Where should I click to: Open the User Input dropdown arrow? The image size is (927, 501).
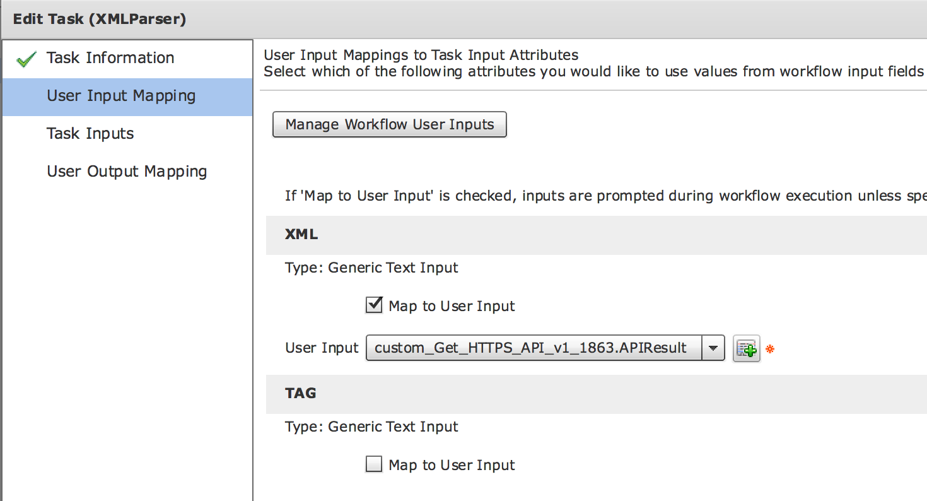pyautogui.click(x=713, y=348)
